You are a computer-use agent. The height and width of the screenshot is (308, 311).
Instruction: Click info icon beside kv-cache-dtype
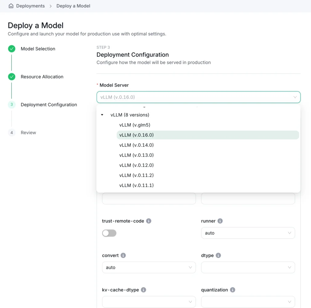pyautogui.click(x=143, y=290)
